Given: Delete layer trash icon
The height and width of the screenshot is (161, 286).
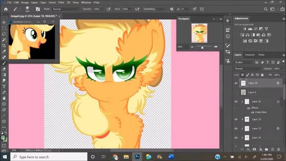Looking at the screenshot, I should click(x=278, y=149).
